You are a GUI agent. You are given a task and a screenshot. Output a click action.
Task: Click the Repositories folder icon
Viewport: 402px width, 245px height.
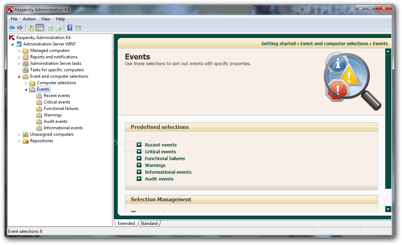click(25, 141)
